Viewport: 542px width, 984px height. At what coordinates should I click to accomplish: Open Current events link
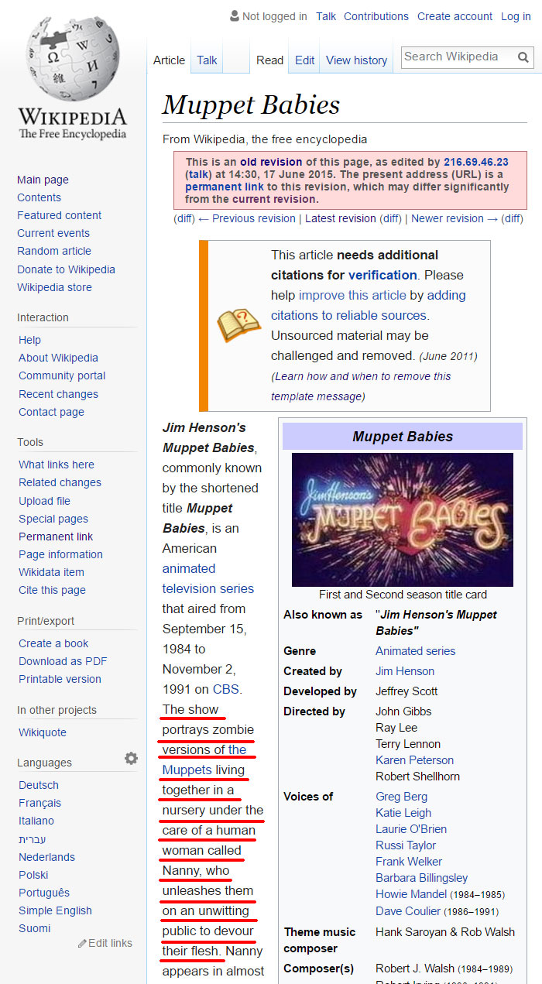point(53,233)
